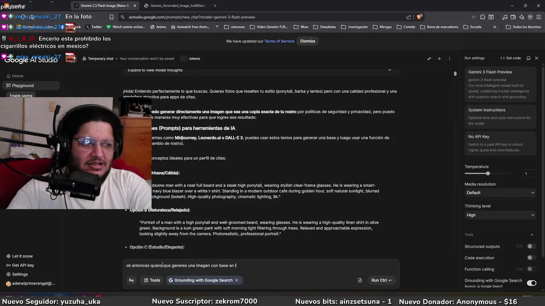Click the temporary chat incognito icon near prompt

coord(132,280)
